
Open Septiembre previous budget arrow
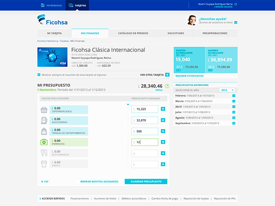coord(234,123)
